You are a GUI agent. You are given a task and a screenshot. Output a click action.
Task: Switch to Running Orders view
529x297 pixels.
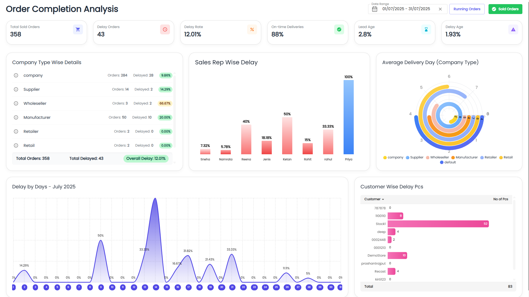[467, 9]
